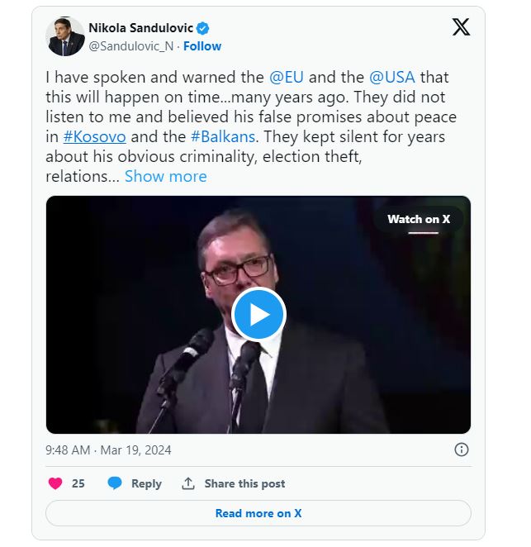Screen dimensions: 531x547
Task: Click the share arrow icon
Action: (188, 483)
